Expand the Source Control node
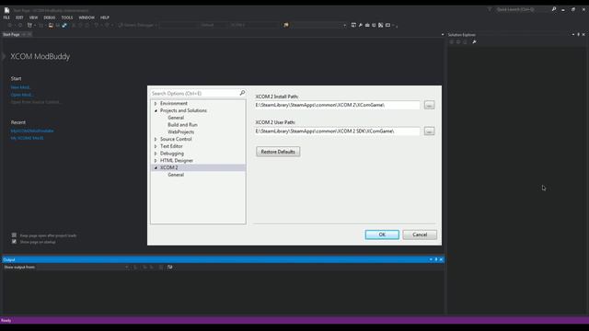This screenshot has height=331, width=589. (156, 139)
